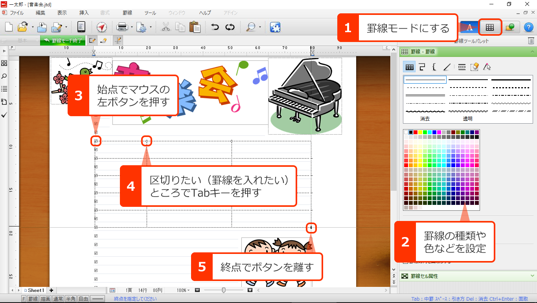Click the red compass navigation icon
The width and height of the screenshot is (537, 303).
click(102, 27)
